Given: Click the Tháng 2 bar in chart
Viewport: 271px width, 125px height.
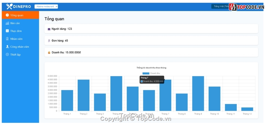Looking at the screenshot, I should [x=84, y=95].
